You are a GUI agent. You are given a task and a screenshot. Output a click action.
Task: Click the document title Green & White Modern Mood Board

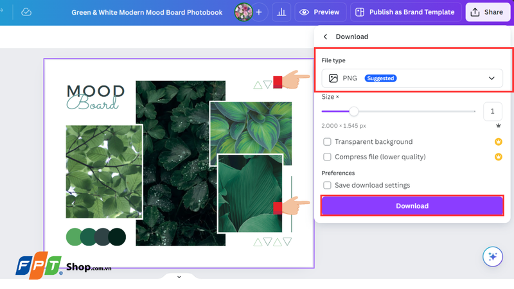(147, 12)
